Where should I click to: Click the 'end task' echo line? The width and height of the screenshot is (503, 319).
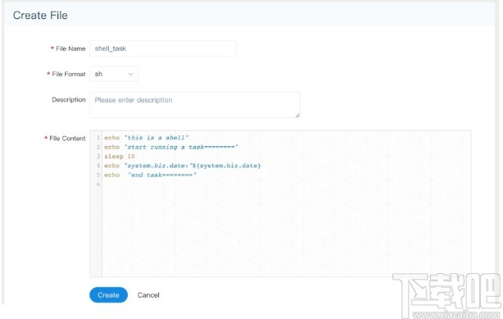(150, 175)
